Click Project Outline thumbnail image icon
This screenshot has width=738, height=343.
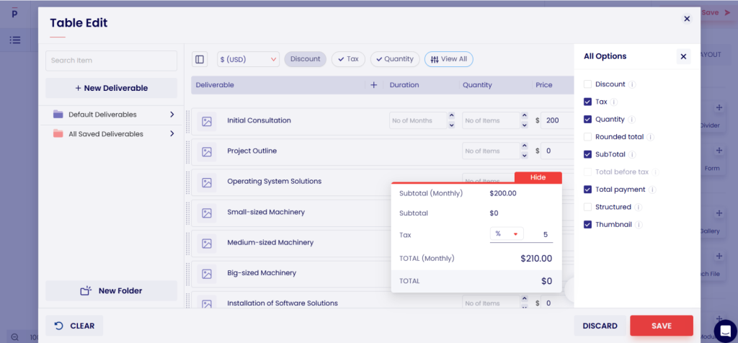point(207,152)
